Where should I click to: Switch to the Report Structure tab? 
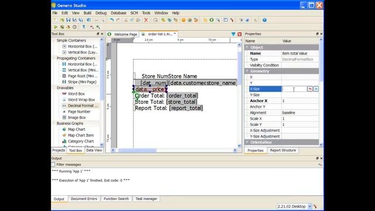point(283,150)
